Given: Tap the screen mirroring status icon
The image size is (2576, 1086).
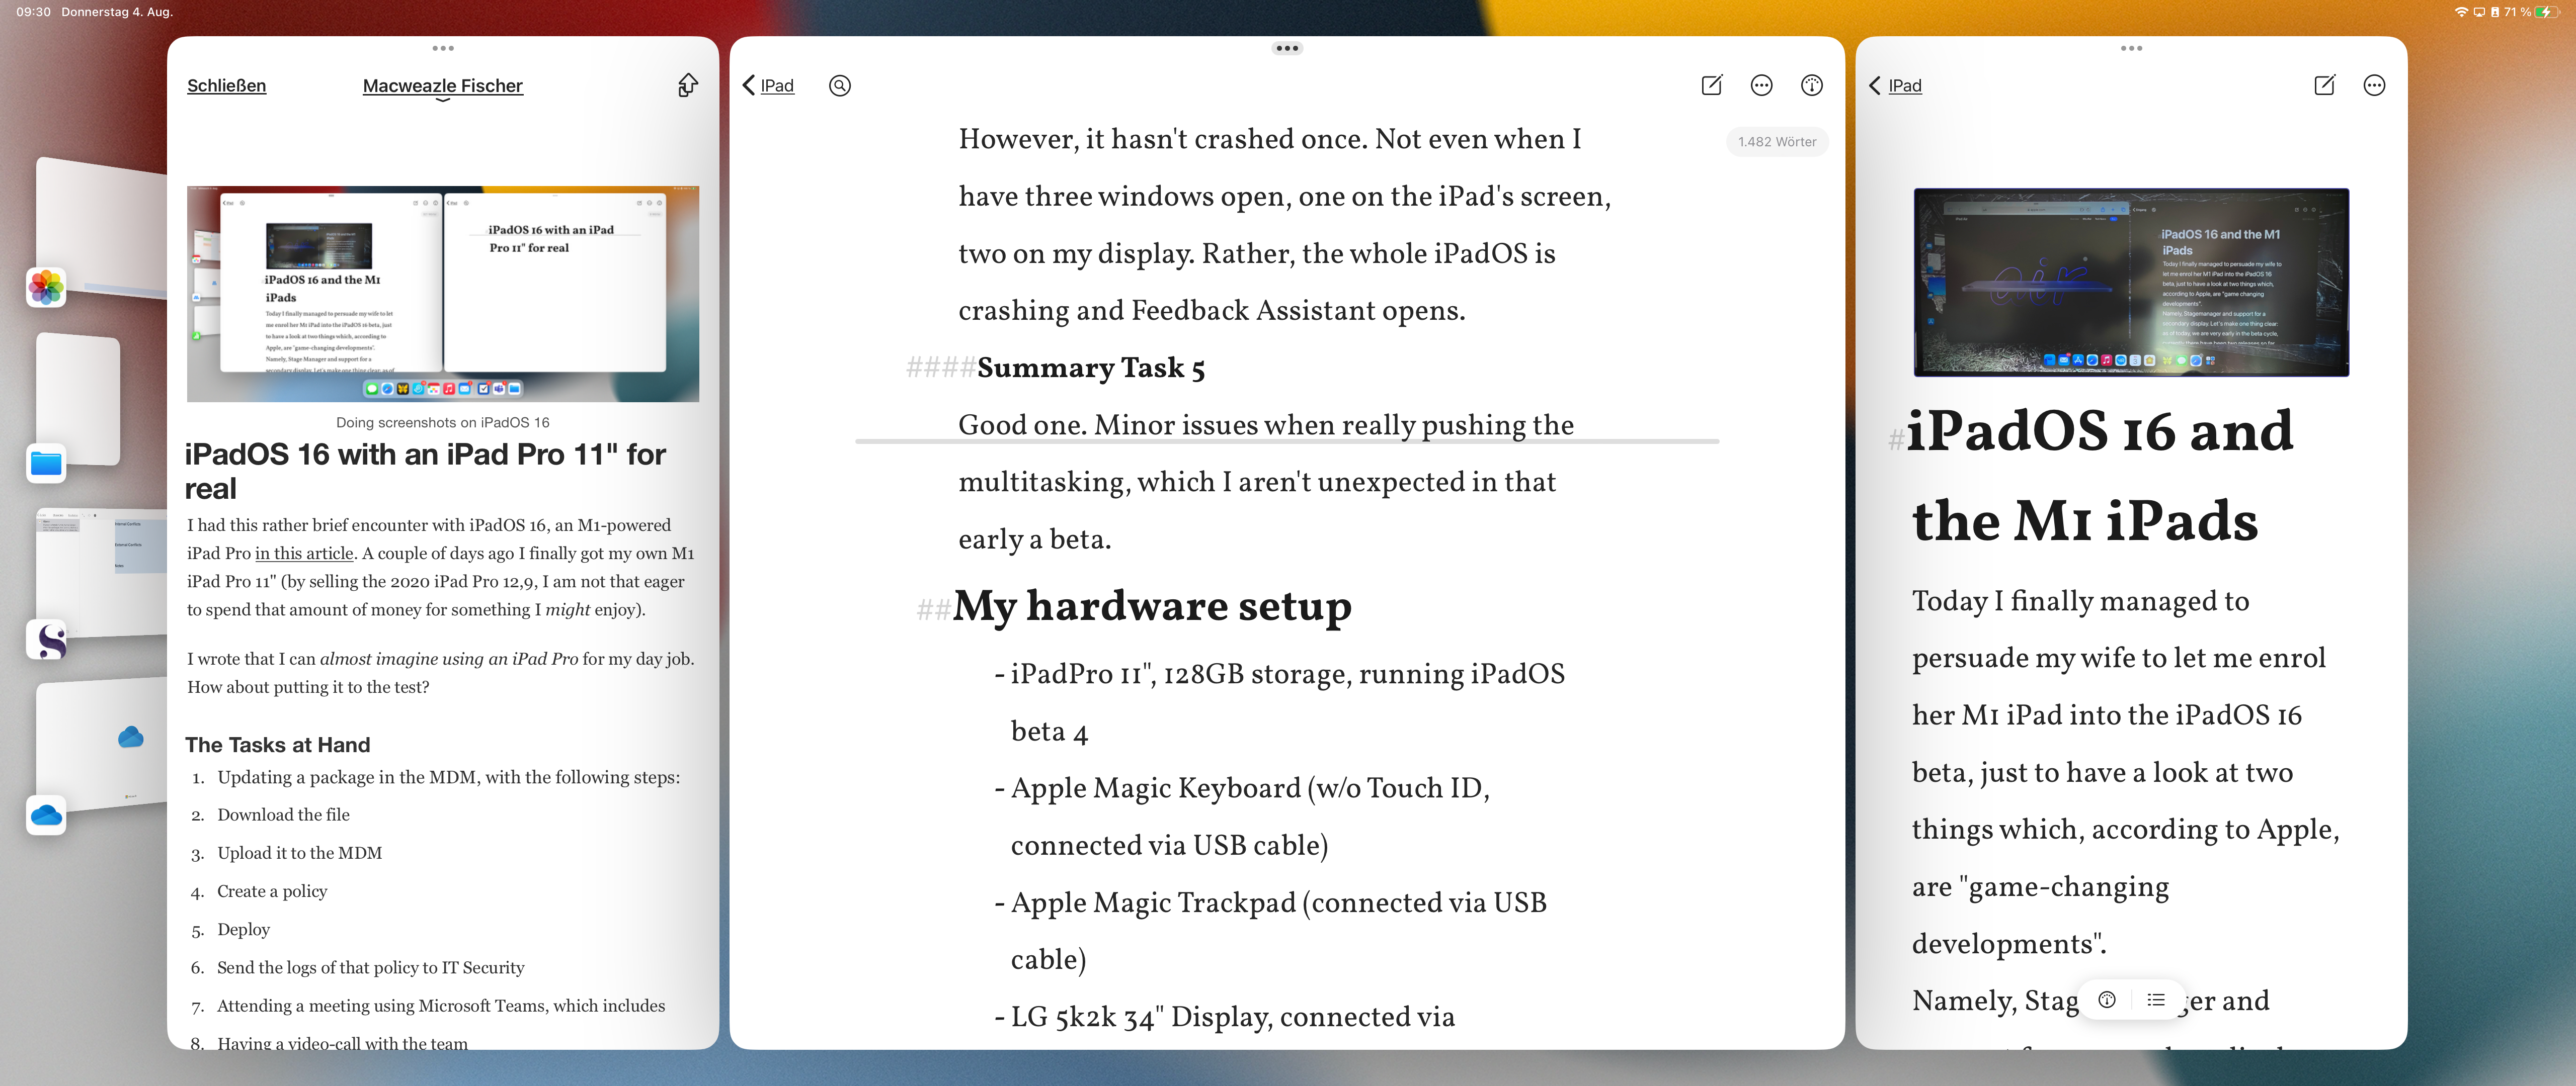Looking at the screenshot, I should click(2479, 12).
